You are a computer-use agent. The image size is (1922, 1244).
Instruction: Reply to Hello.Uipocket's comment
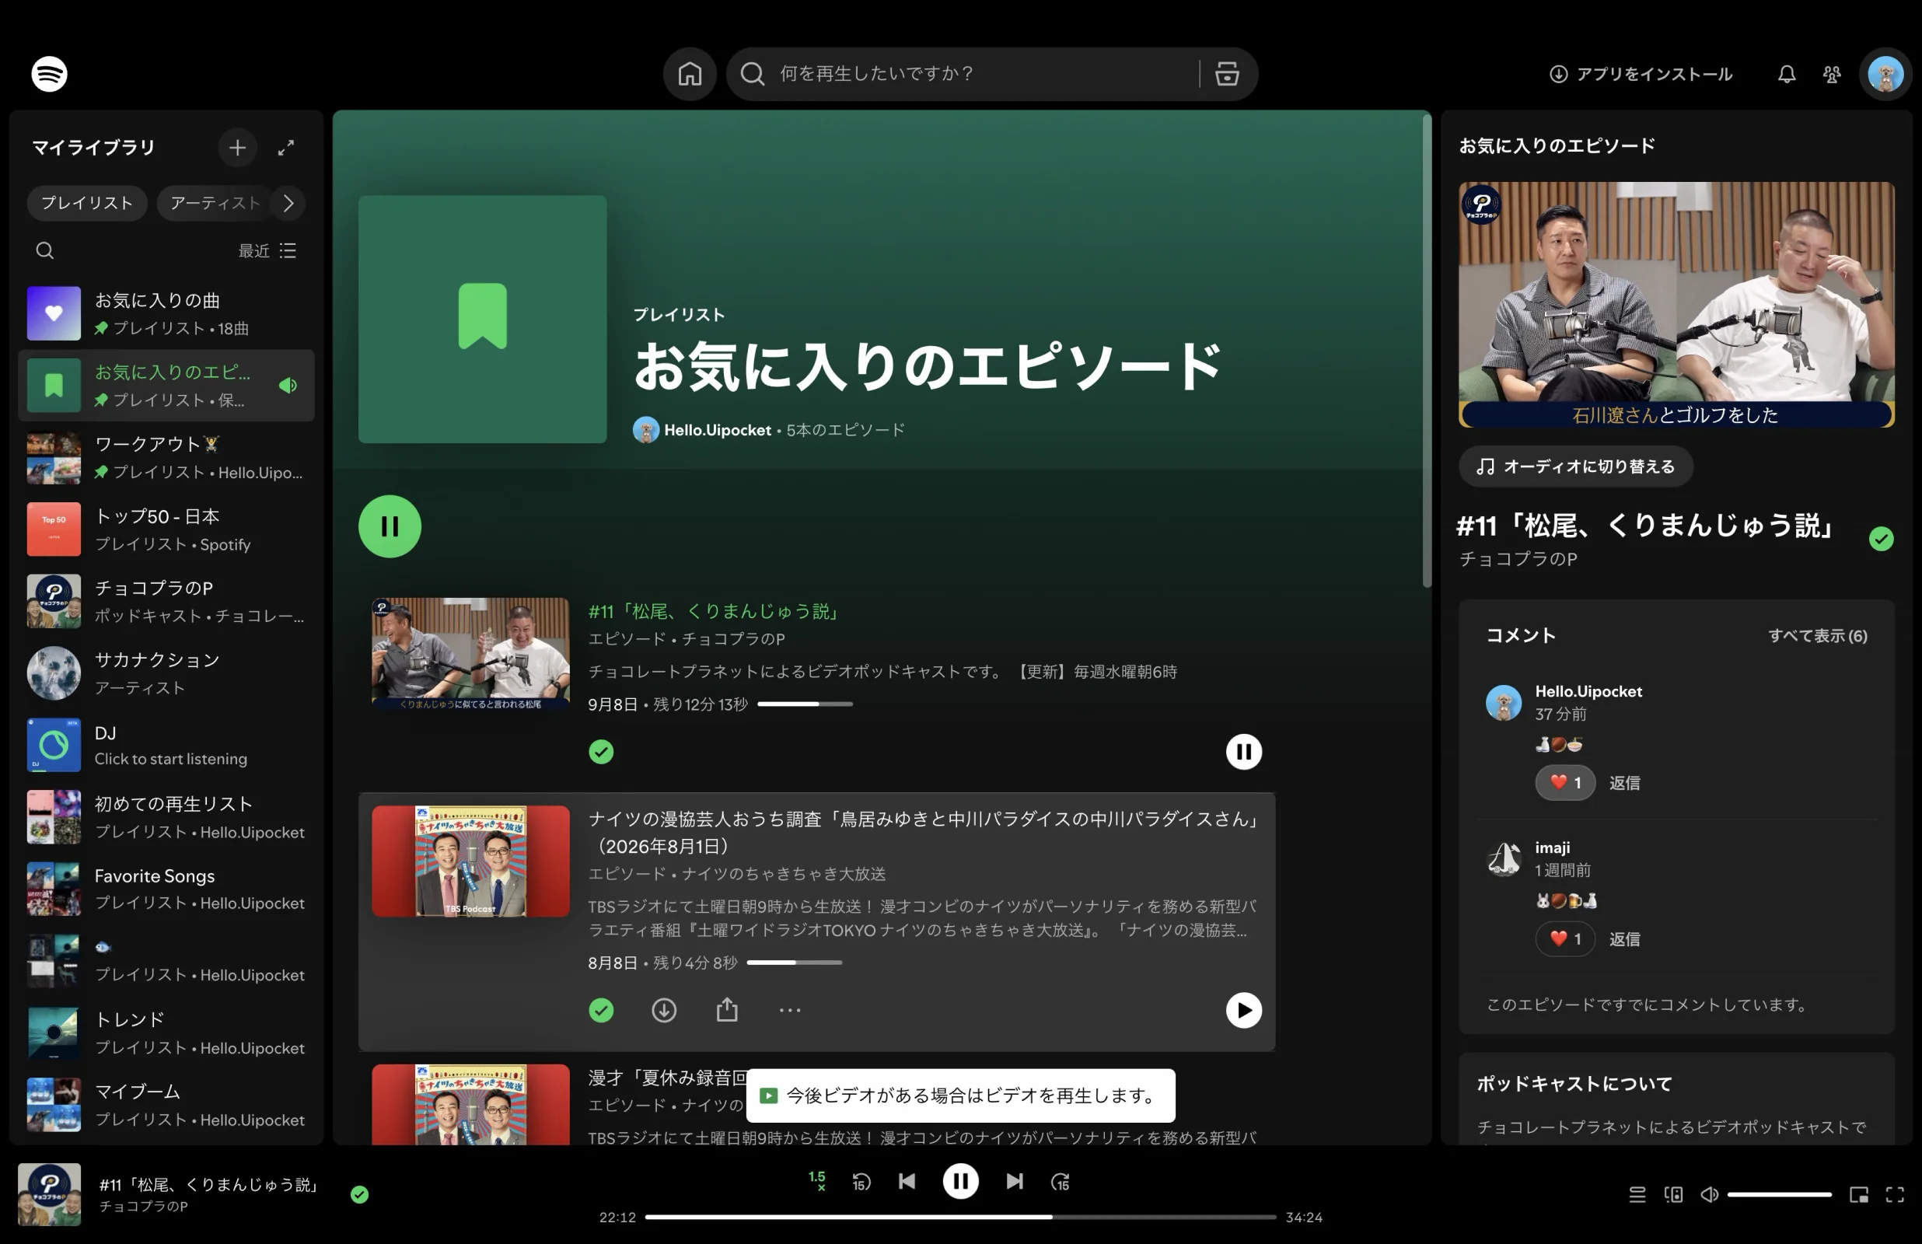click(1624, 783)
